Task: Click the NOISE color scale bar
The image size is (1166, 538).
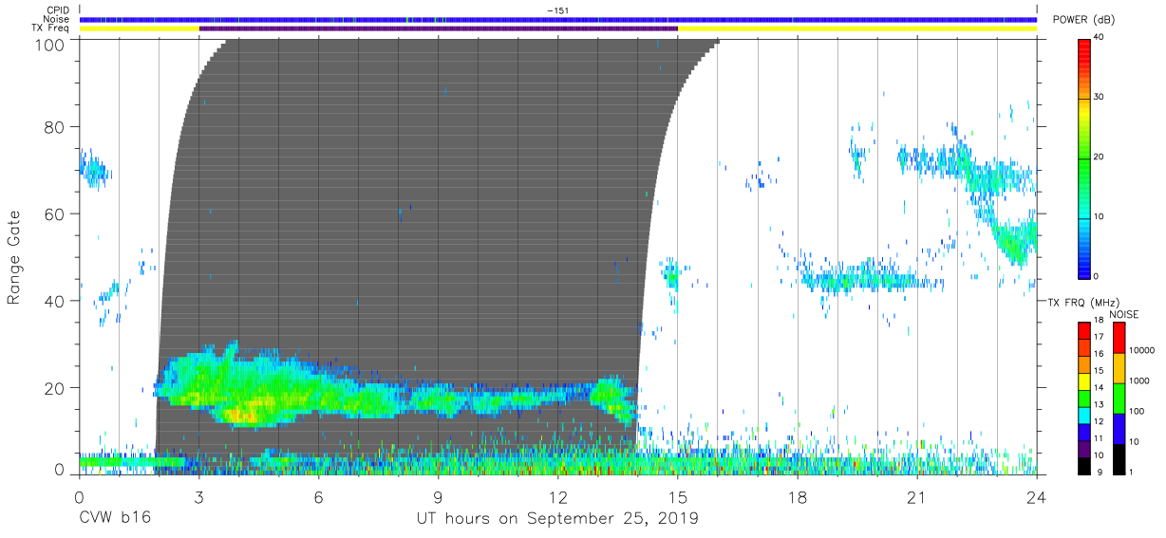Action: 1119,398
